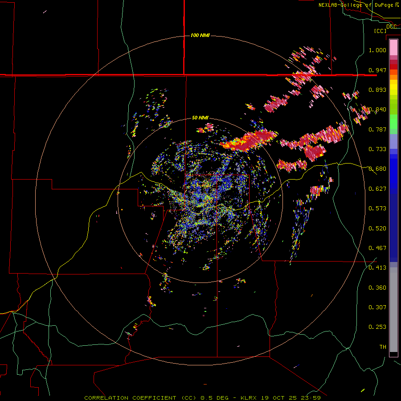Pick the red segment of the color bar
The image size is (401, 401).
pyautogui.click(x=393, y=67)
